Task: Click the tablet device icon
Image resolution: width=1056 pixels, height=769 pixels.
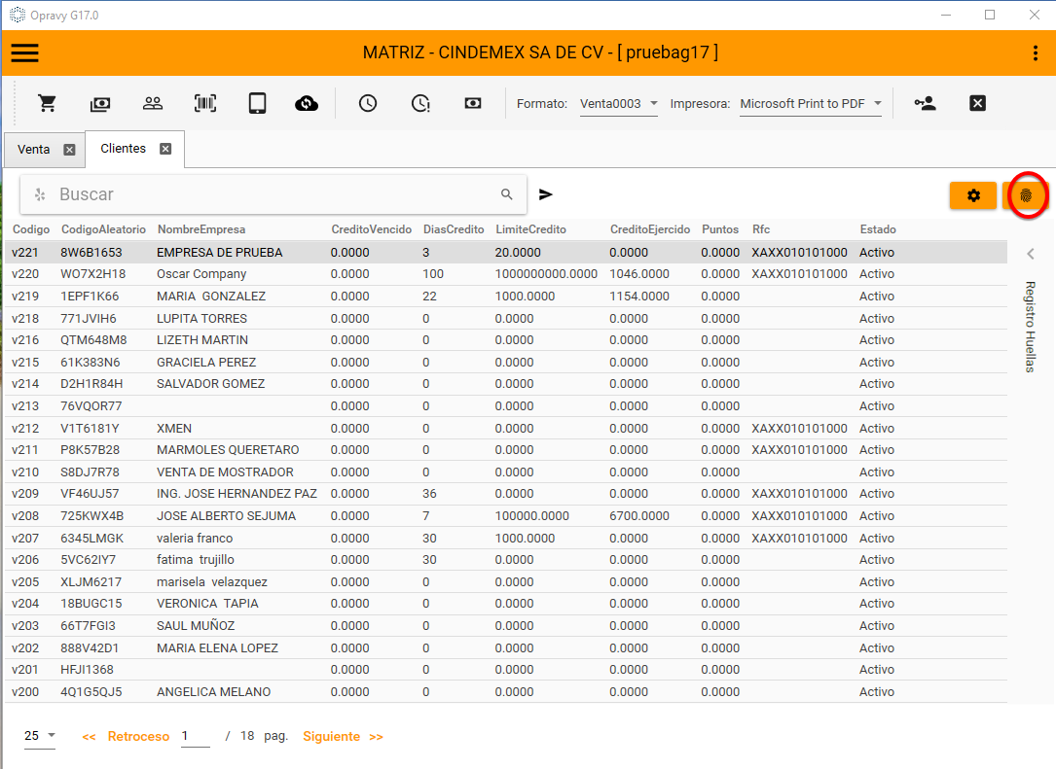Action: click(257, 103)
